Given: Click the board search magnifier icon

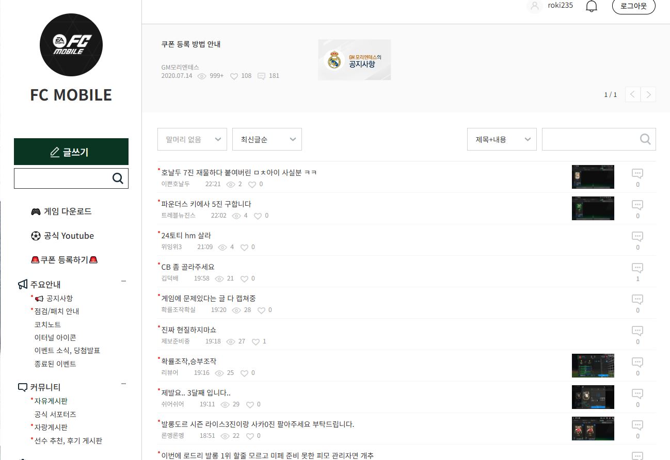Looking at the screenshot, I should (645, 139).
